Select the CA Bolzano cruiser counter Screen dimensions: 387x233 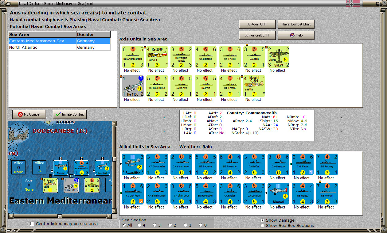205,57
